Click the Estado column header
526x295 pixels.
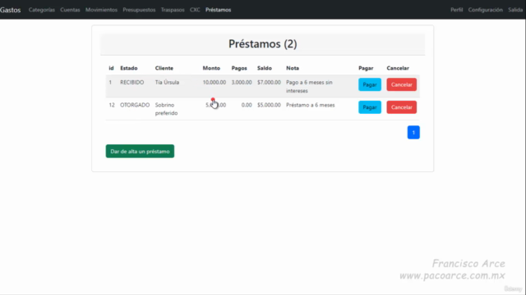[129, 68]
